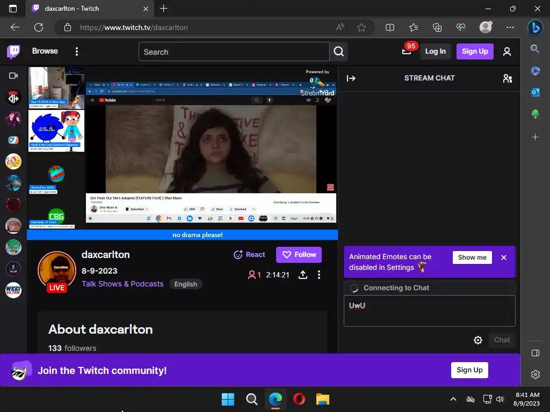
Task: Open the Windows Start menu
Action: click(x=228, y=399)
